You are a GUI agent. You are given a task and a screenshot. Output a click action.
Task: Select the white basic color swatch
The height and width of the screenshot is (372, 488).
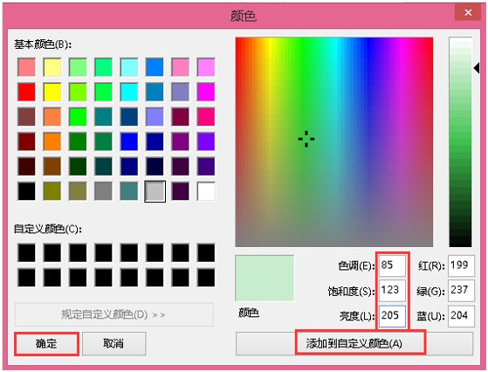pyautogui.click(x=206, y=191)
